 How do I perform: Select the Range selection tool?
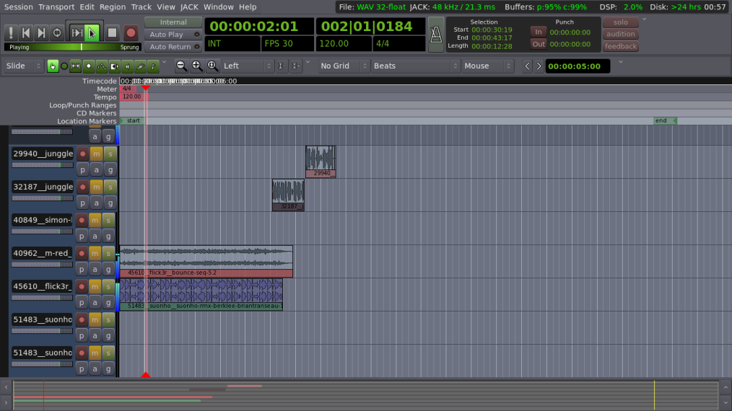tap(76, 66)
